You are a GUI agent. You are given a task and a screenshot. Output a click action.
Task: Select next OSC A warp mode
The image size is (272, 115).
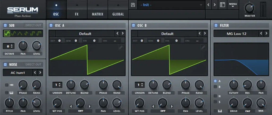[89, 106]
